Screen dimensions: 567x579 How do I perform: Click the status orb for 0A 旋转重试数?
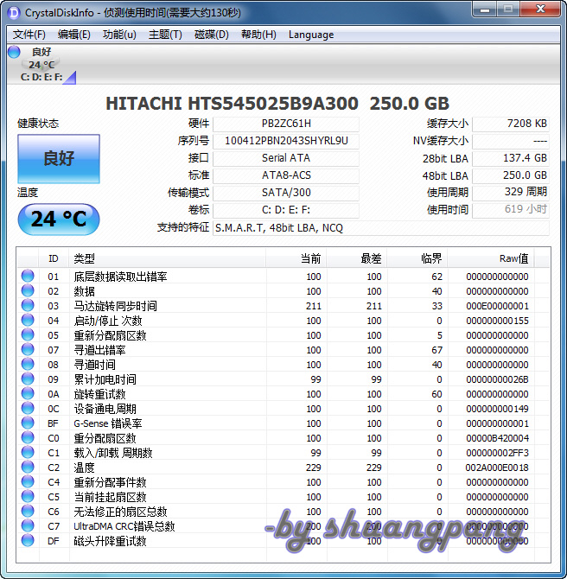point(28,393)
